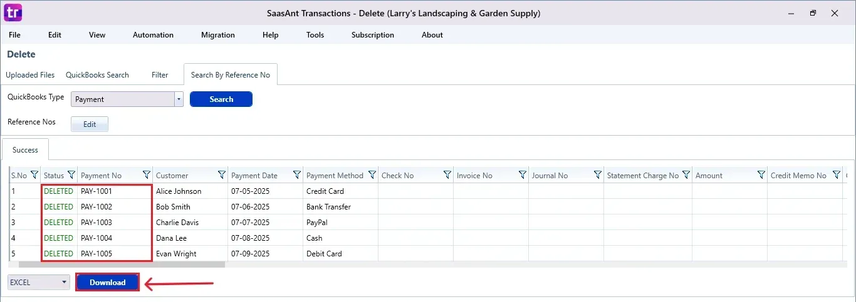
Task: Select the PAY-1003 cell
Action: [115, 223]
